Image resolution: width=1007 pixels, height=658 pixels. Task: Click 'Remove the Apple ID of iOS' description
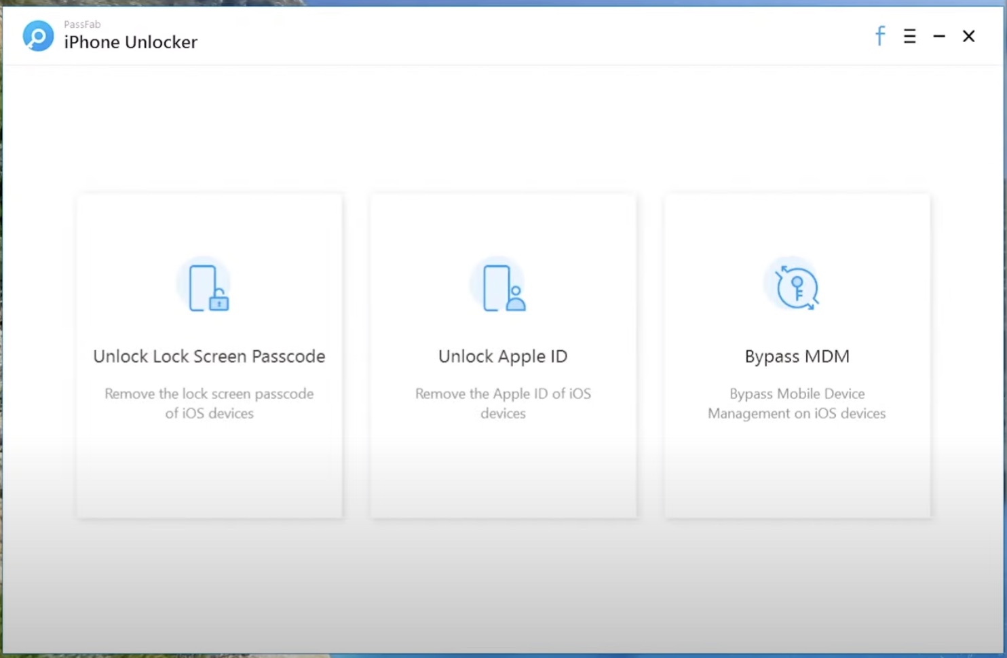pyautogui.click(x=503, y=404)
